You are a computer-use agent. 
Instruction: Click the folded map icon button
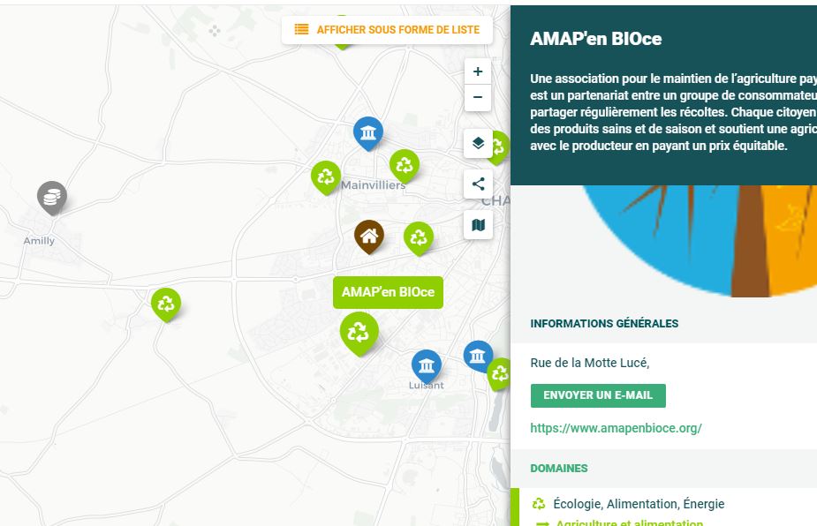tap(478, 225)
